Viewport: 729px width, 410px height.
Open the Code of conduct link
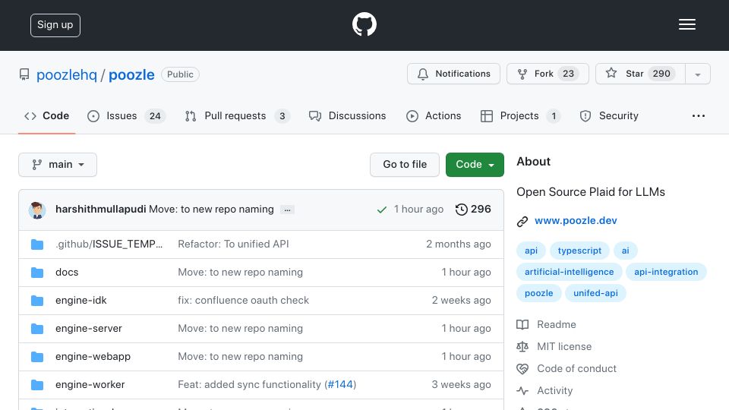tap(576, 369)
